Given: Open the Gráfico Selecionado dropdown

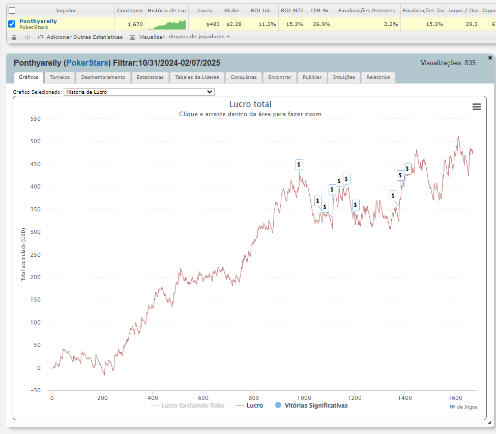Looking at the screenshot, I should [x=139, y=92].
